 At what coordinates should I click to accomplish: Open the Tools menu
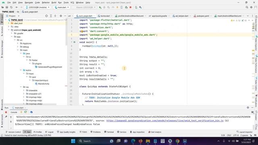66,3
